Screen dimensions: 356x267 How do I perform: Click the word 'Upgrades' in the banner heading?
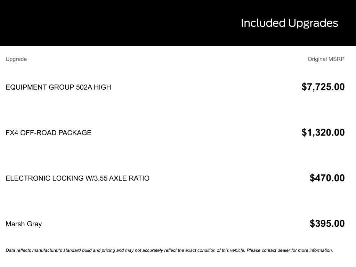[313, 23]
